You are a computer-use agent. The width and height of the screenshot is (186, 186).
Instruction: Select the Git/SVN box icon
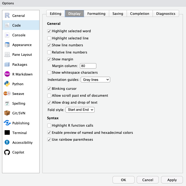coord(7,113)
